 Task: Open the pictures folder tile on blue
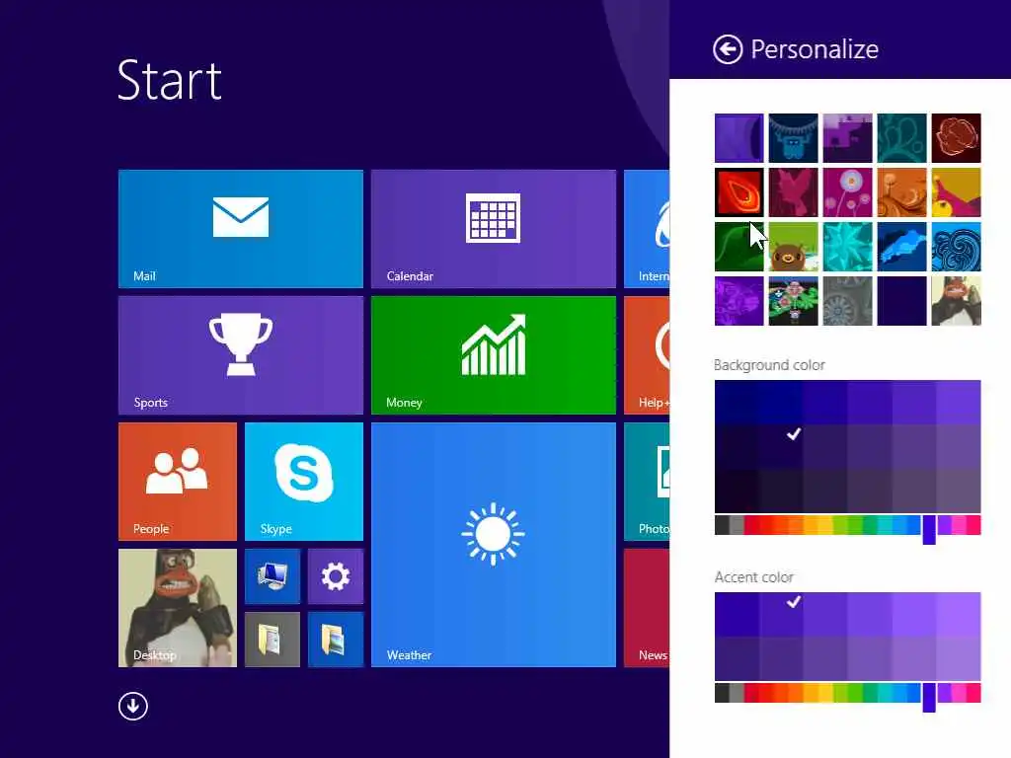(336, 640)
